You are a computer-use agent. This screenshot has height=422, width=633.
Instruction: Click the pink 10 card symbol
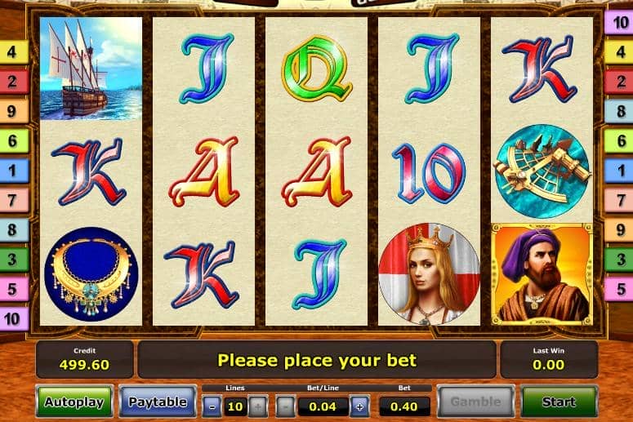tap(429, 172)
